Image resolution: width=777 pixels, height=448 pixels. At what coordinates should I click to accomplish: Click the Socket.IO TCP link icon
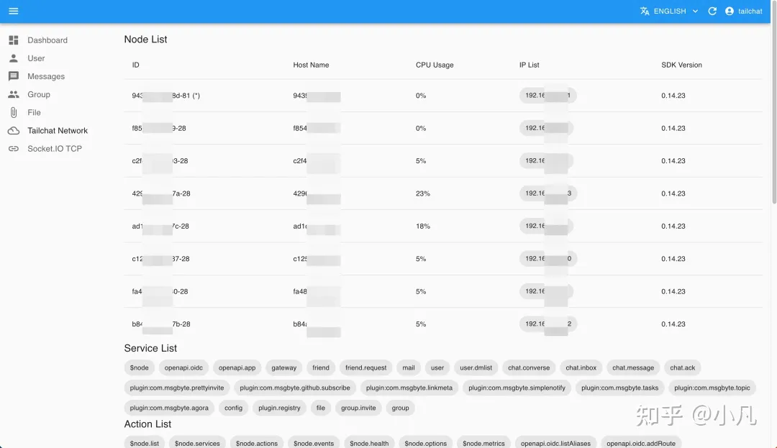(x=14, y=149)
